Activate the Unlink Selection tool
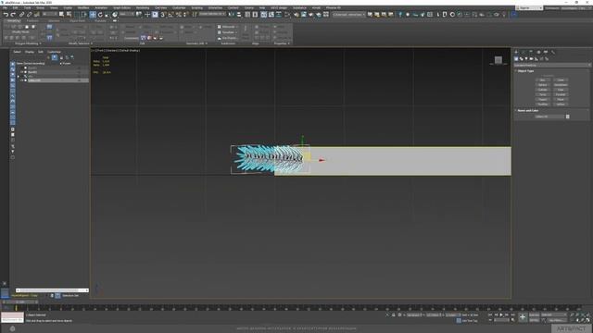This screenshot has height=333, width=593. coord(29,15)
